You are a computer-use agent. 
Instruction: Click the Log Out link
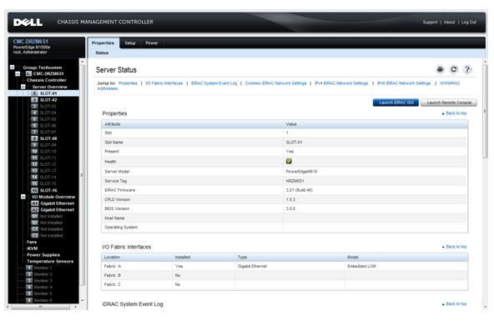pyautogui.click(x=469, y=23)
